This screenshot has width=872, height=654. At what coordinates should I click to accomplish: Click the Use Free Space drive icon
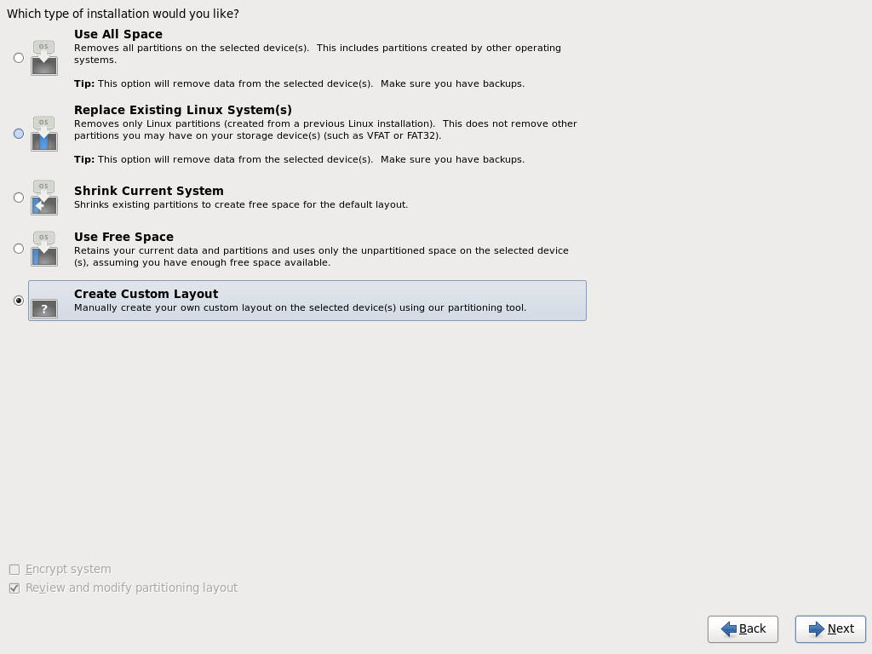click(43, 248)
